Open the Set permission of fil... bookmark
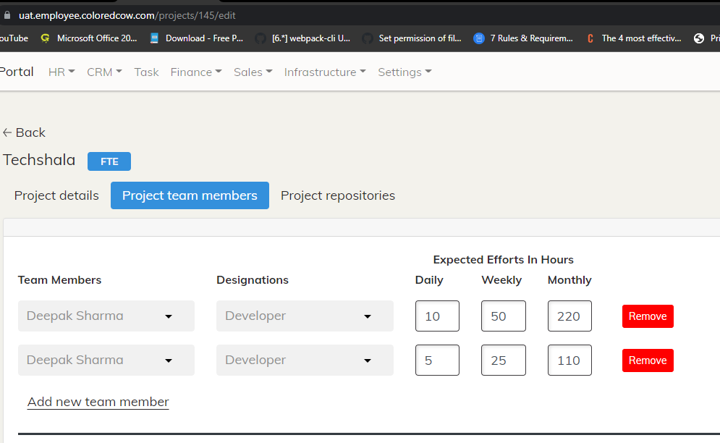 point(412,38)
